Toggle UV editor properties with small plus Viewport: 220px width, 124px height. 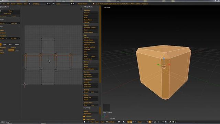click(x=81, y=9)
